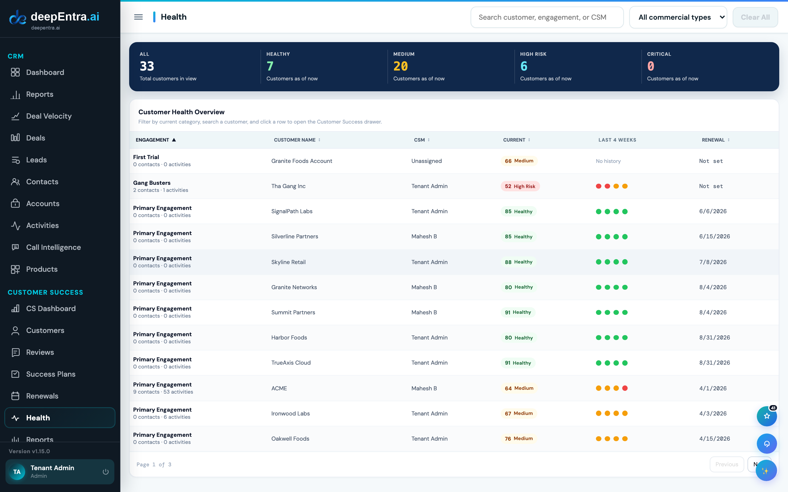Viewport: 788px width, 492px height.
Task: Sort by Renewal column header
Action: 715,140
